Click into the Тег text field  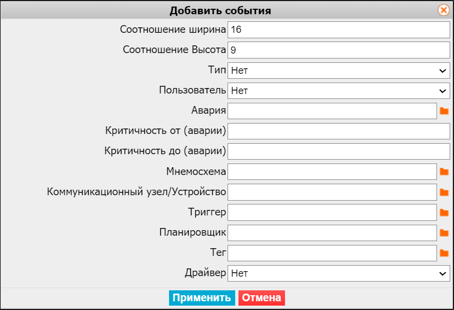[x=332, y=253]
